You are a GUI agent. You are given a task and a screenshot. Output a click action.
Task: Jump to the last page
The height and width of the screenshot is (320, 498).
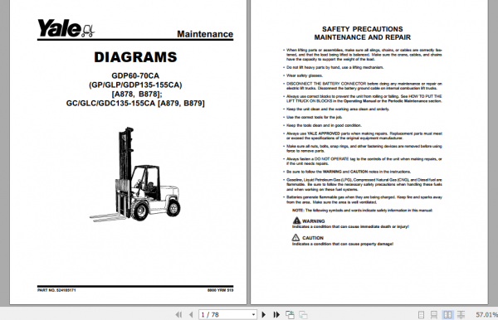tap(276, 314)
